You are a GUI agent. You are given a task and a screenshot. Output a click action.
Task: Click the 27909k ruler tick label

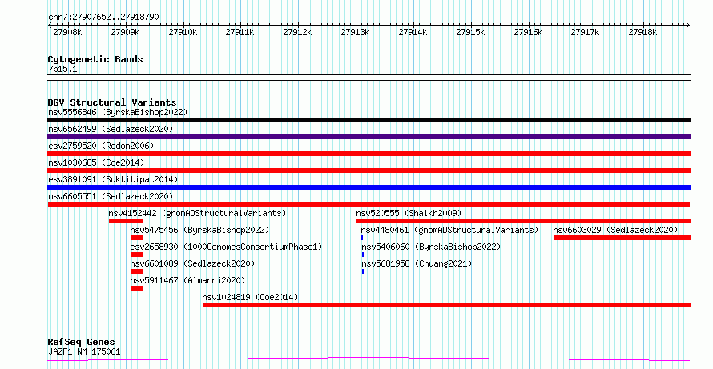(x=125, y=33)
